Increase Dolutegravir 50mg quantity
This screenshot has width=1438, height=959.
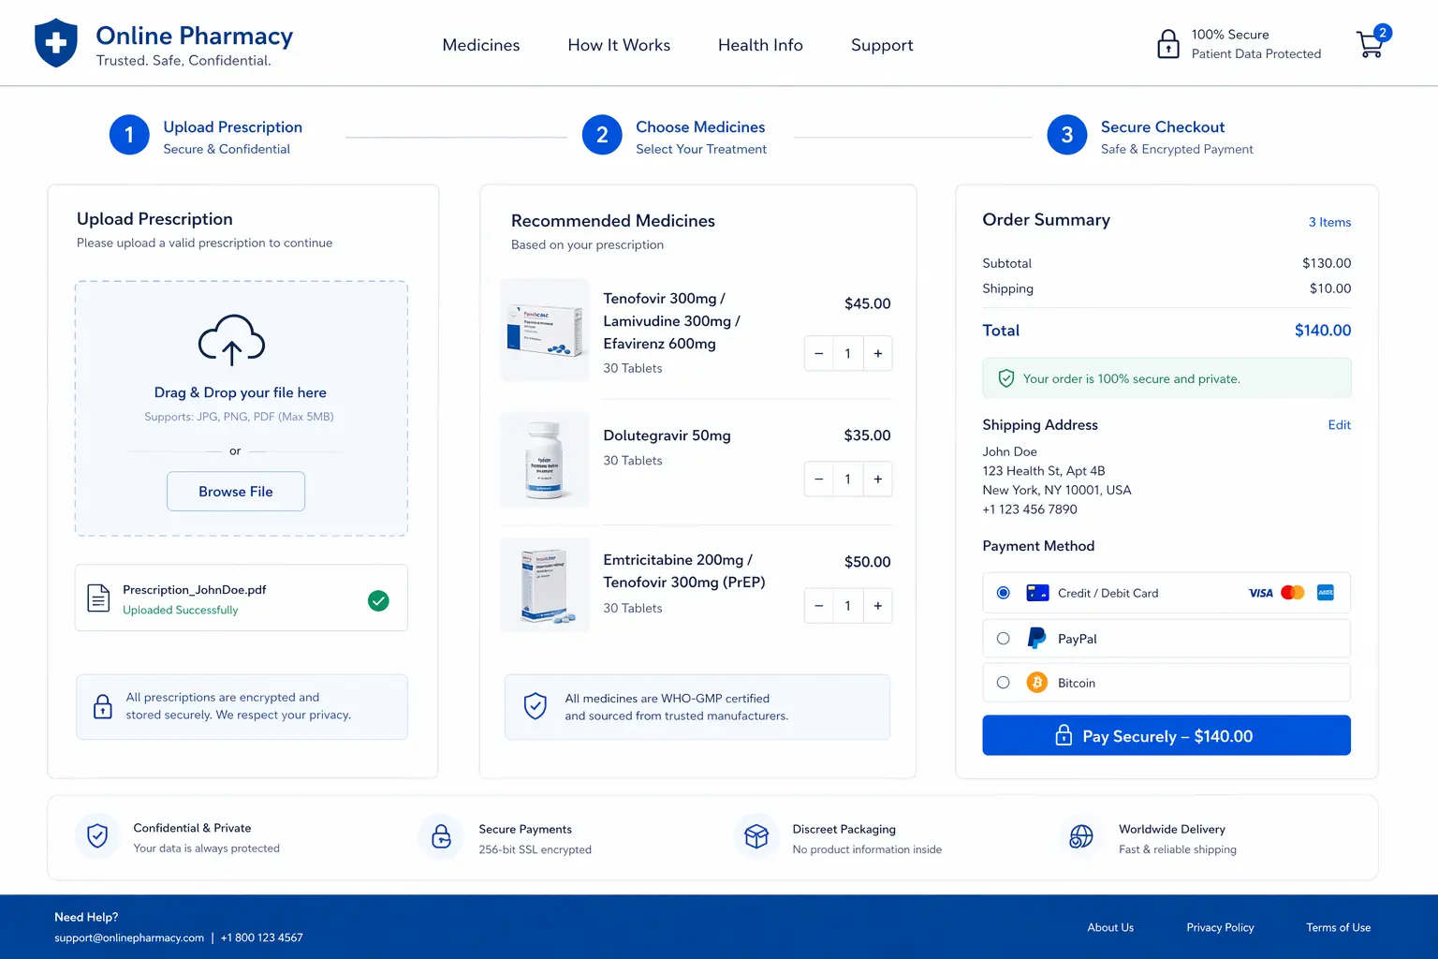[877, 479]
